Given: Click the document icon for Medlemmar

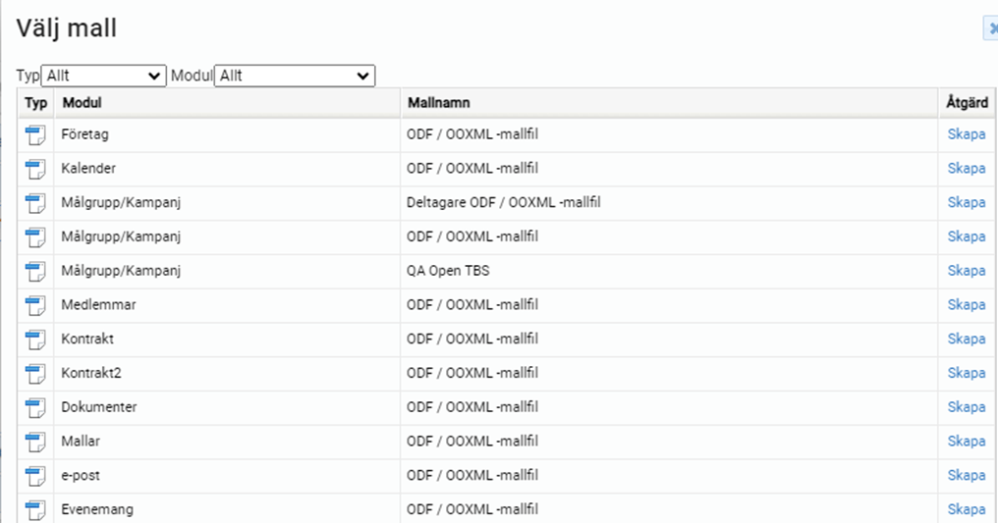Looking at the screenshot, I should pos(35,305).
